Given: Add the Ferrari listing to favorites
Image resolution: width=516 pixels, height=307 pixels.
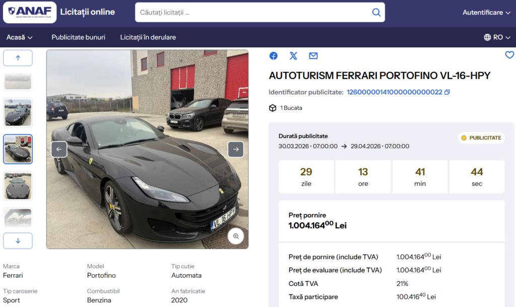Looking at the screenshot, I should click(x=510, y=55).
